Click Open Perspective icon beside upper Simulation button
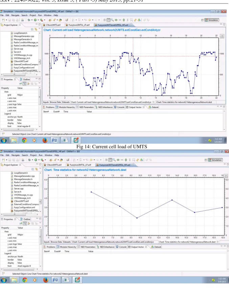Image resolution: width=229 pixels, height=288 pixels. [202, 20]
